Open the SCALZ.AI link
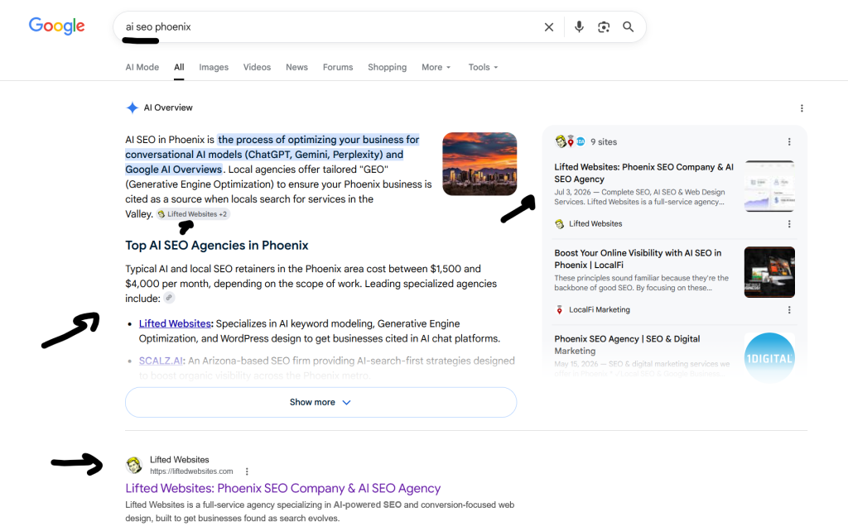Screen dimensions: 848x531 (x=161, y=361)
